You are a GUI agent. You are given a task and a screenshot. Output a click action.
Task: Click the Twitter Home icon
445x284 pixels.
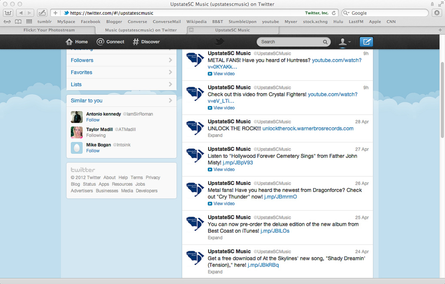[69, 42]
